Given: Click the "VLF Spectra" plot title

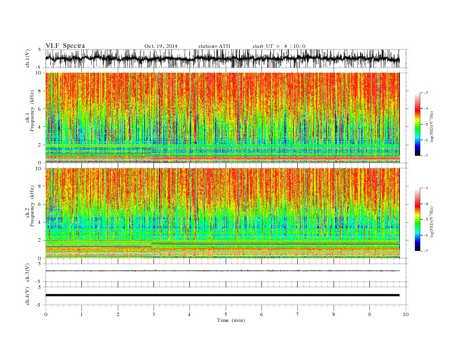Looking at the screenshot, I should tap(65, 46).
